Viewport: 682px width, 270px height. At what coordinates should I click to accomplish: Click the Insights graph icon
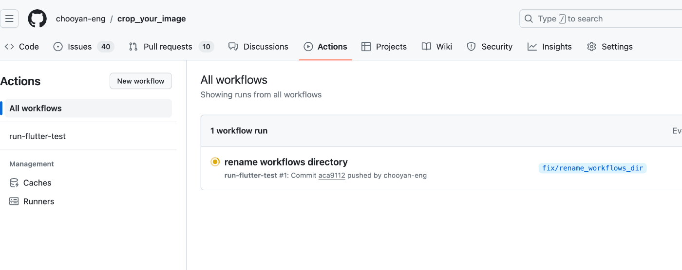[x=532, y=47]
